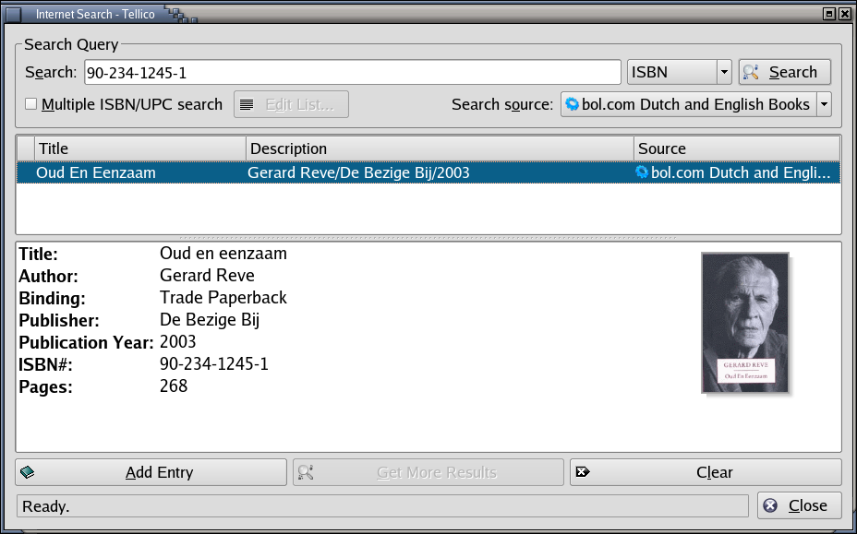Click the publication year value 2003 in details

[x=177, y=342]
